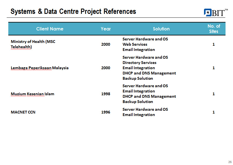
Task: Select year 2000 in Ministry of Health row
Action: pos(106,44)
